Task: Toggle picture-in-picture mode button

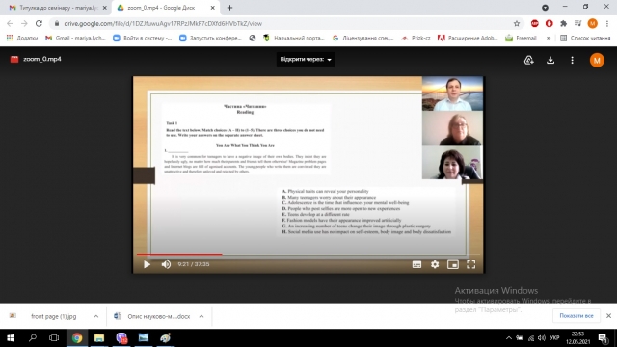Action: [x=453, y=264]
